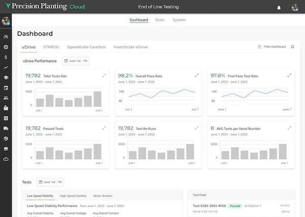Select the Motor Breakin tab
This screenshot has width=305, height=217.
[103, 196]
